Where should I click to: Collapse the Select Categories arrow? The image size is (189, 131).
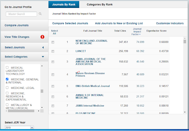coord(43,57)
